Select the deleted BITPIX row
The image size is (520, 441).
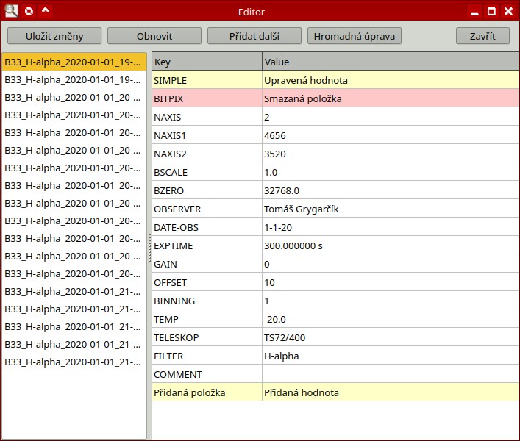click(207, 98)
